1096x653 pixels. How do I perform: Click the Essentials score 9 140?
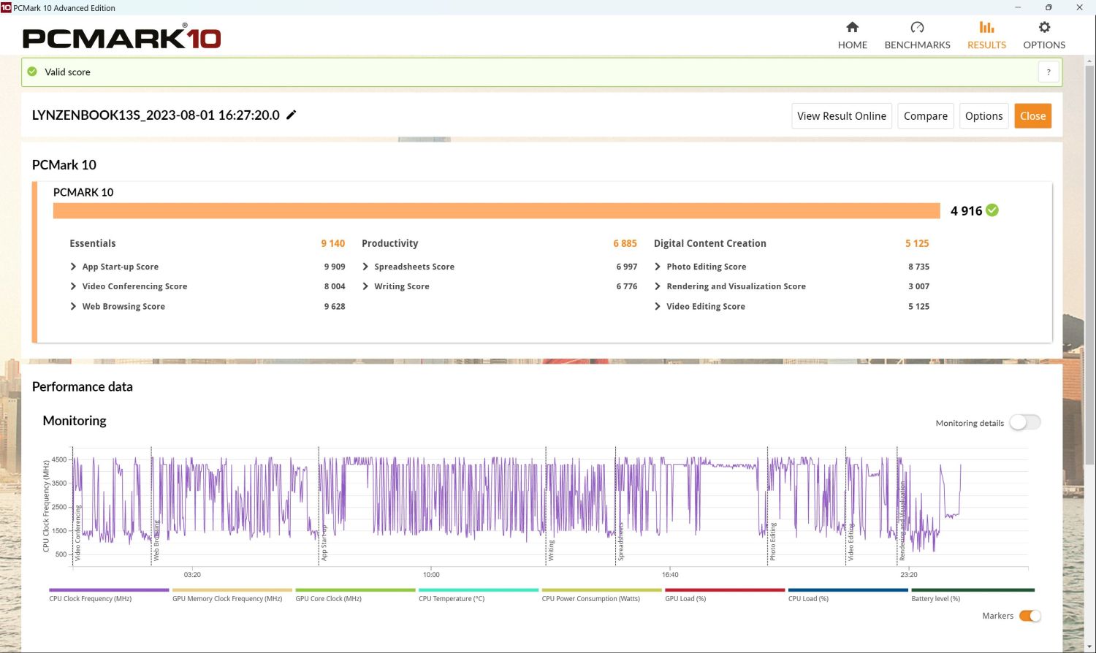(332, 243)
